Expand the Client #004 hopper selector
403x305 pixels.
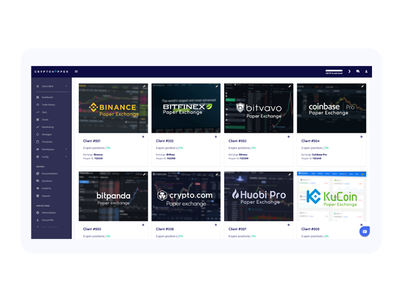pos(51,86)
